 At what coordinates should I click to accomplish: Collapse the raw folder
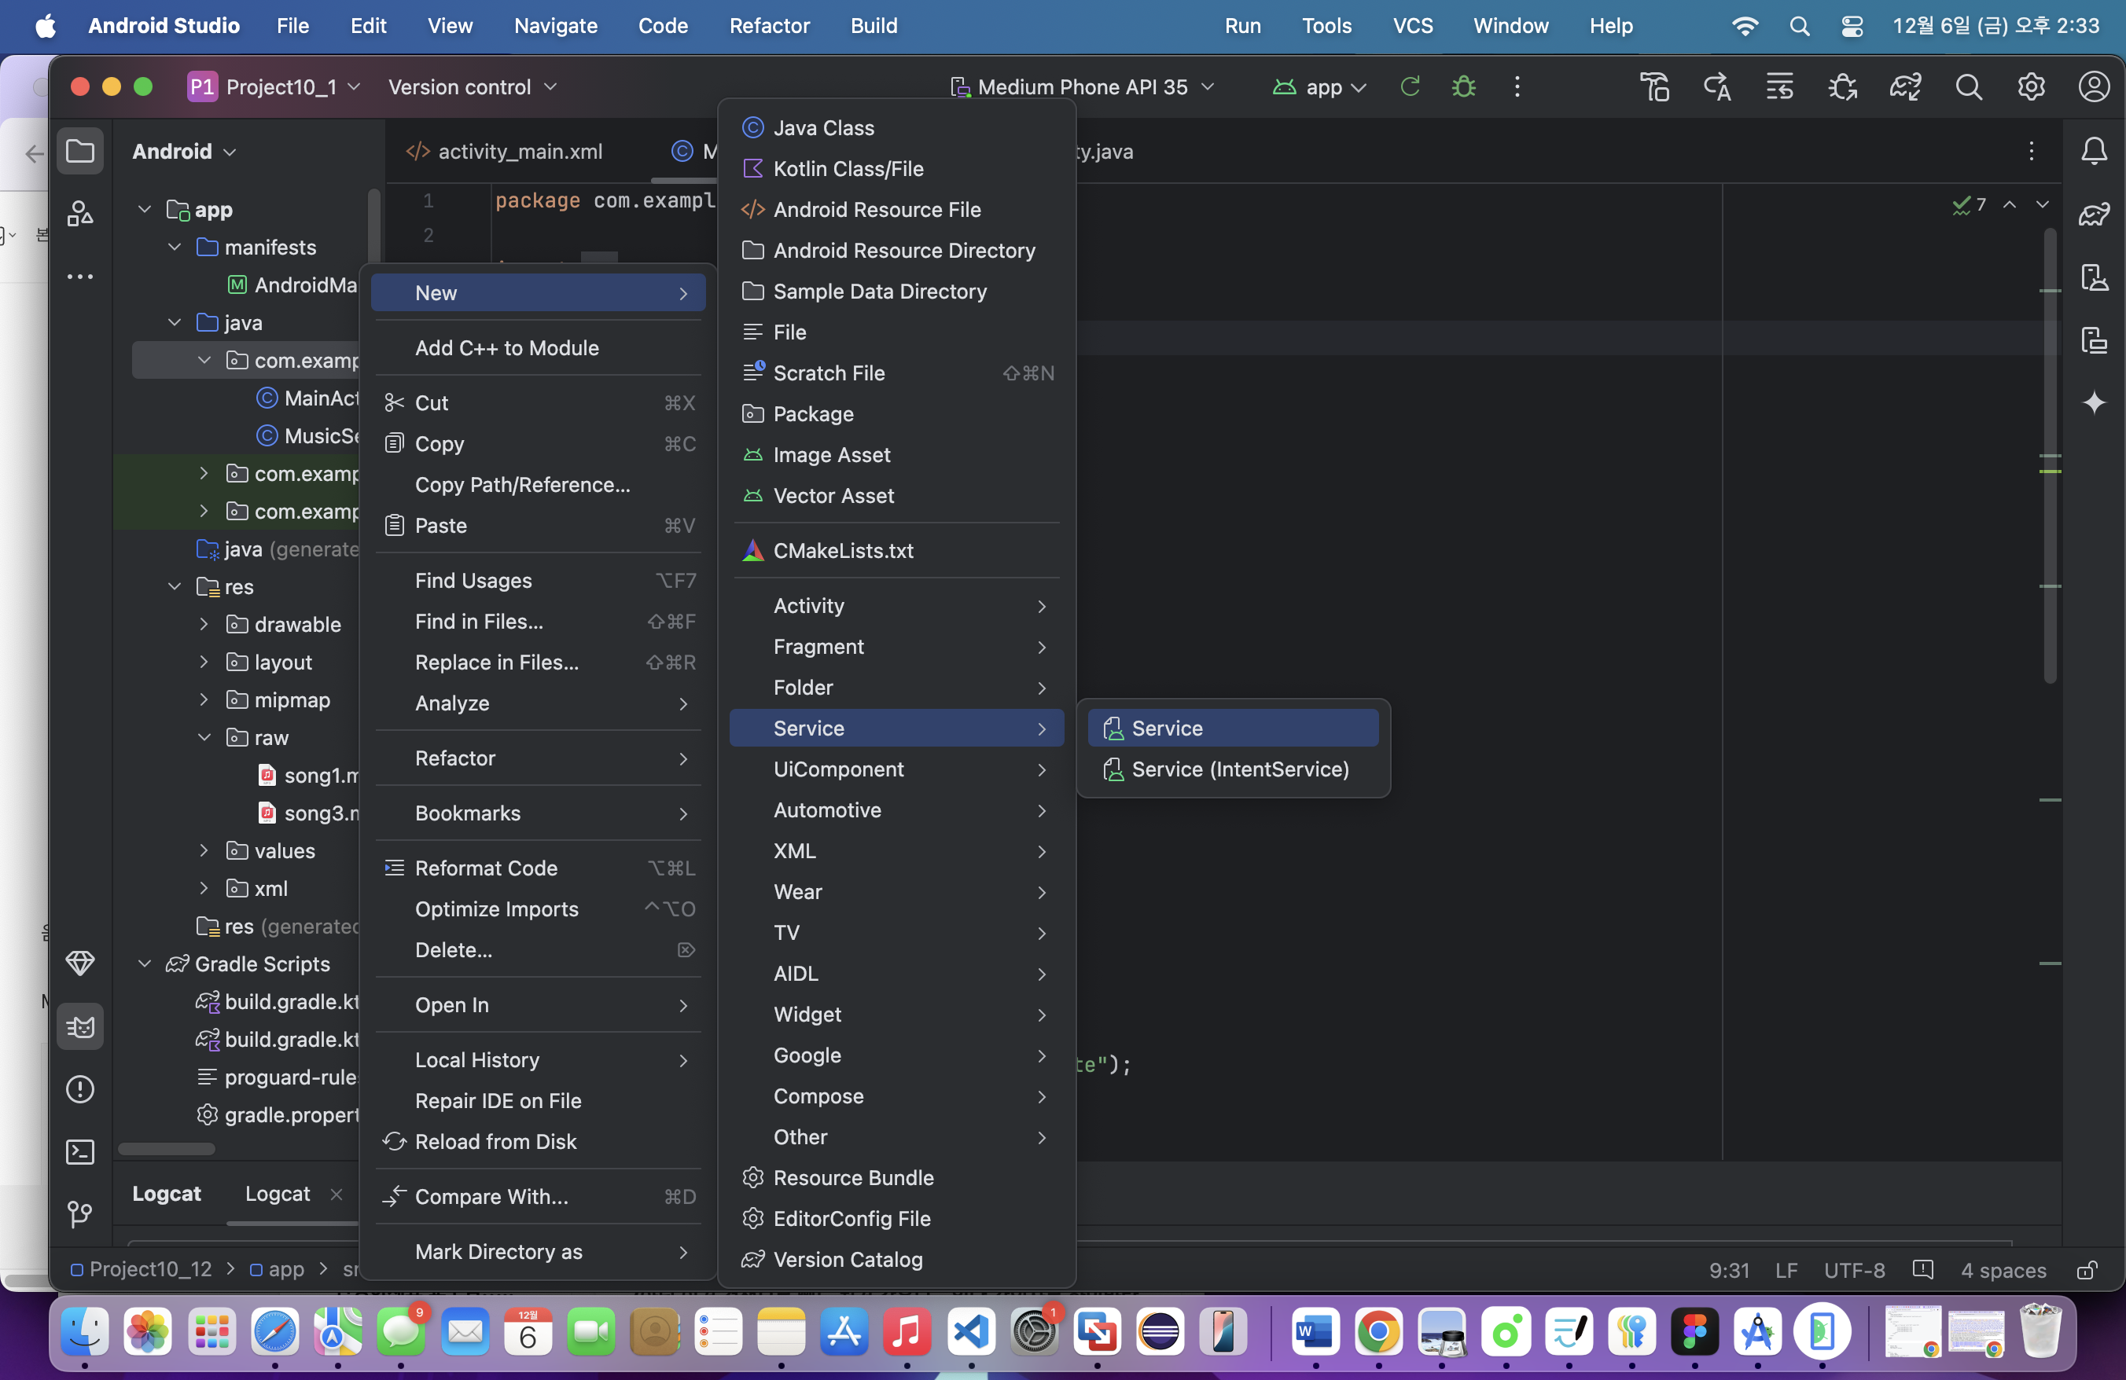click(204, 737)
